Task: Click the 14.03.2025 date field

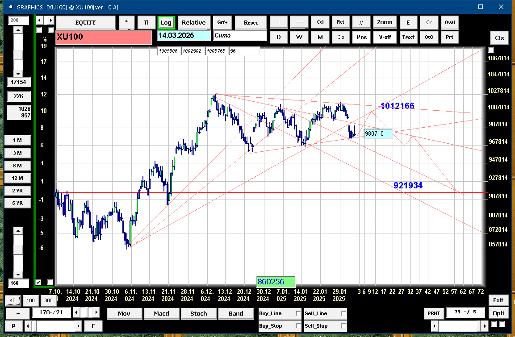Action: [184, 35]
